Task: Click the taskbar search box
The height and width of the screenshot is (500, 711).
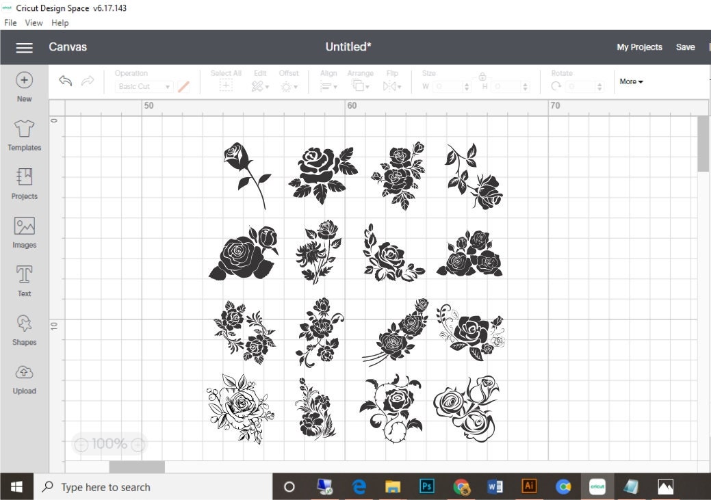Action: 153,487
